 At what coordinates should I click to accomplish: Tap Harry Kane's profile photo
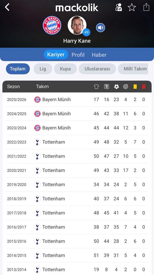click(77, 25)
